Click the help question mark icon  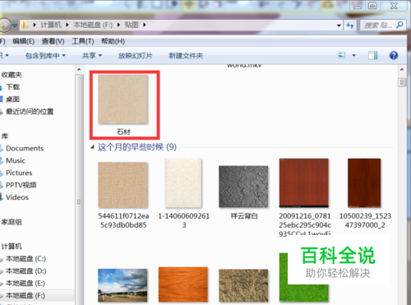click(x=394, y=56)
